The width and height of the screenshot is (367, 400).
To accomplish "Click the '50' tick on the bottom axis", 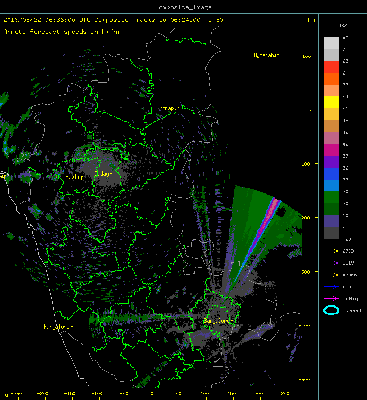I will click(x=178, y=394).
